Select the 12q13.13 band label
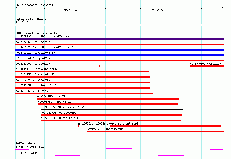Screen dimensions: 231x159 coord(22,22)
